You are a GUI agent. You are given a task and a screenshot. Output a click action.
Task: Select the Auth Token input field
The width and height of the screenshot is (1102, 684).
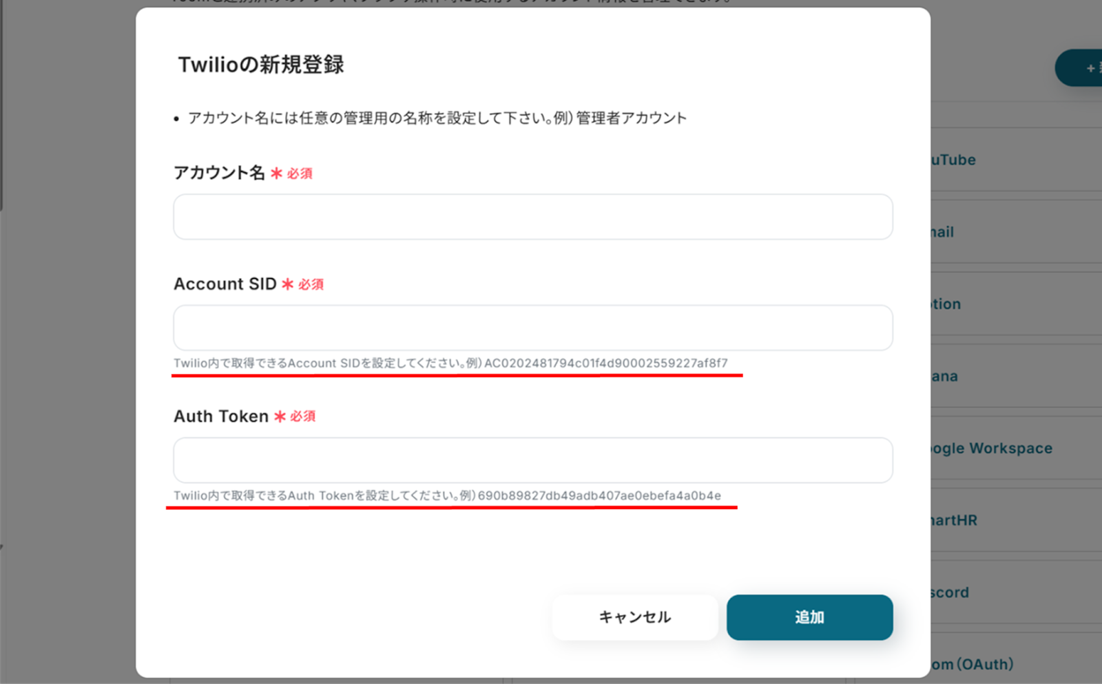[533, 460]
